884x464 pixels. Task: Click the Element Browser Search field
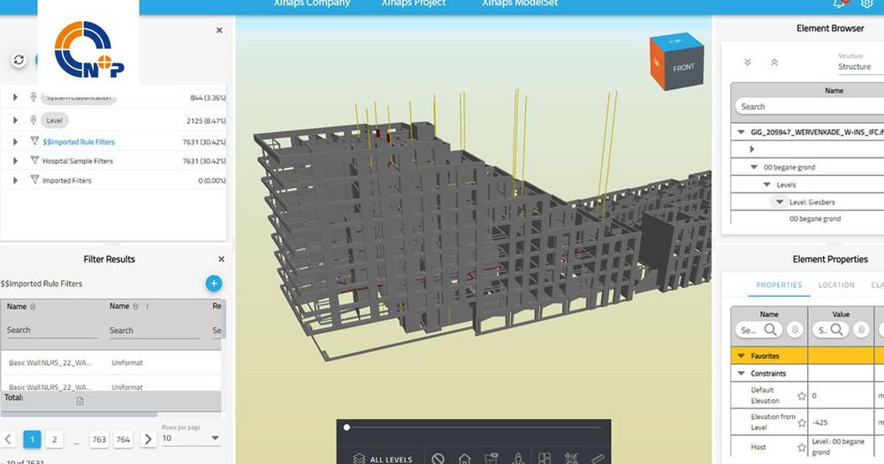point(810,107)
